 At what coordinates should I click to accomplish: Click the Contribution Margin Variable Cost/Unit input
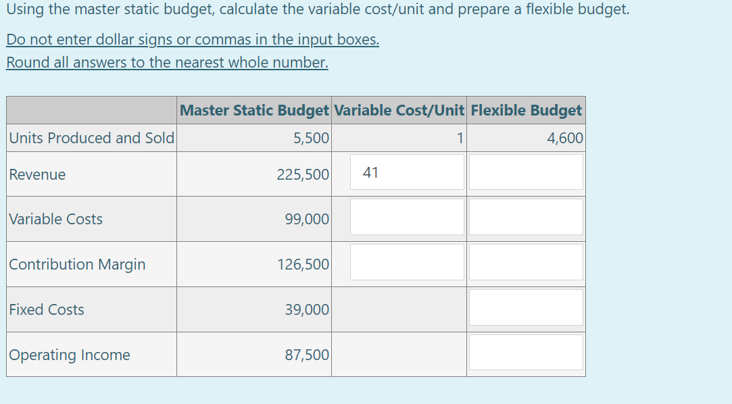(406, 261)
